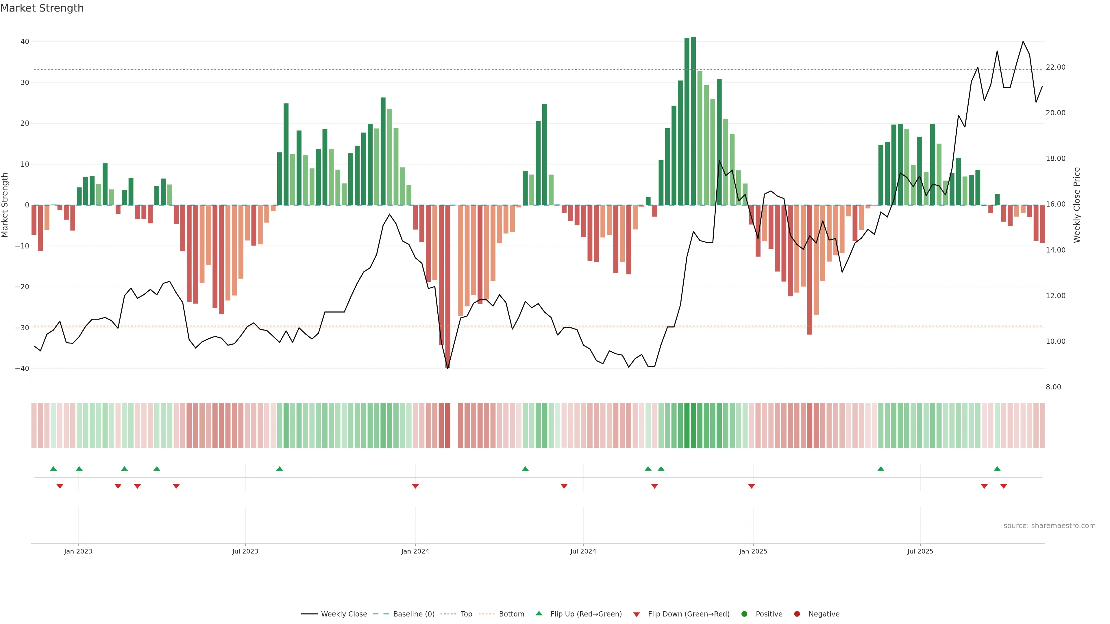The width and height of the screenshot is (1110, 624).
Task: Click the Jan 2023 x-axis label
Action: click(78, 551)
